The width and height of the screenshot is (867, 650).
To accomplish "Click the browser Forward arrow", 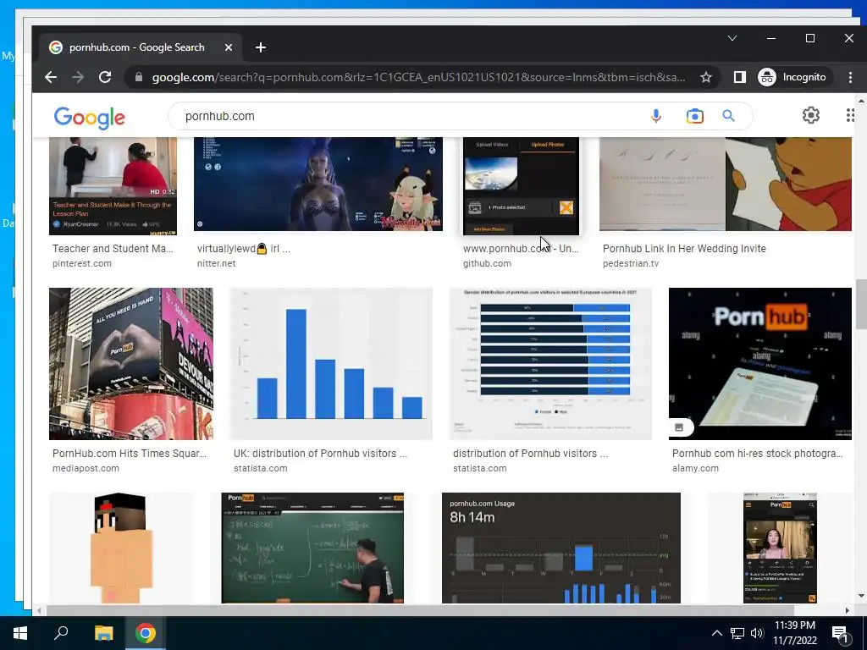I will coord(78,77).
